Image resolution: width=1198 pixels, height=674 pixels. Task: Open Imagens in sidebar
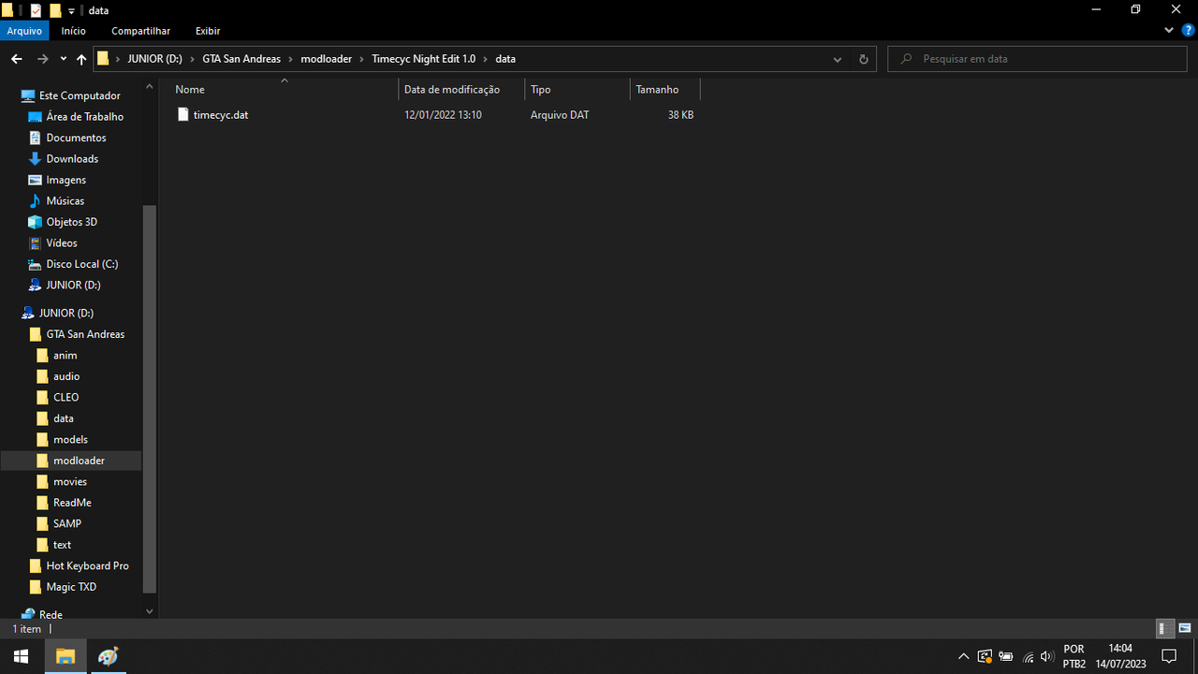(x=66, y=180)
